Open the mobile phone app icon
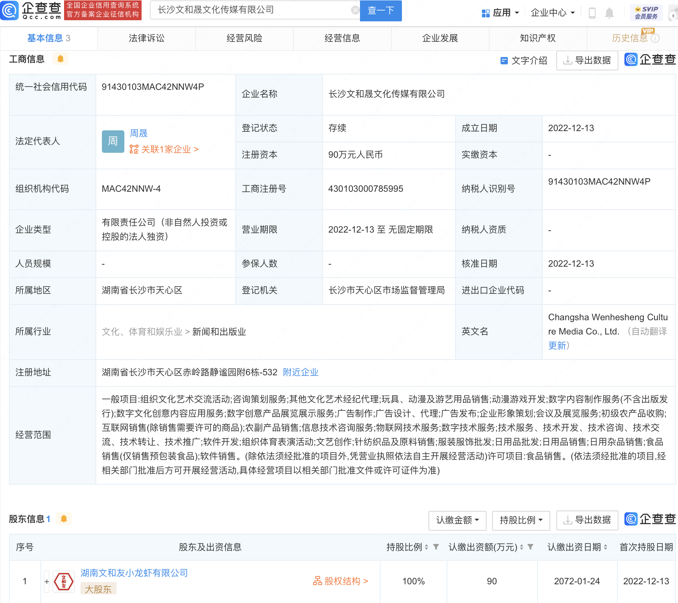Screen dimensions: 678x603 pyautogui.click(x=592, y=13)
